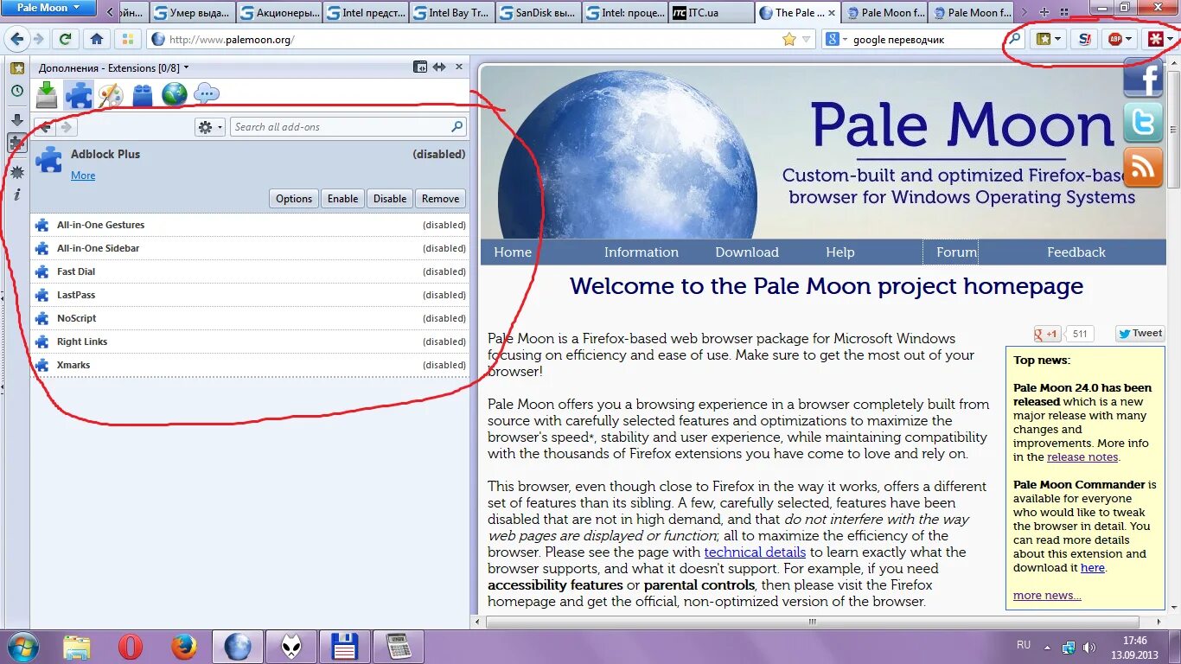This screenshot has width=1181, height=664.
Task: Switch to the SanDisk tab
Action: pyautogui.click(x=538, y=12)
